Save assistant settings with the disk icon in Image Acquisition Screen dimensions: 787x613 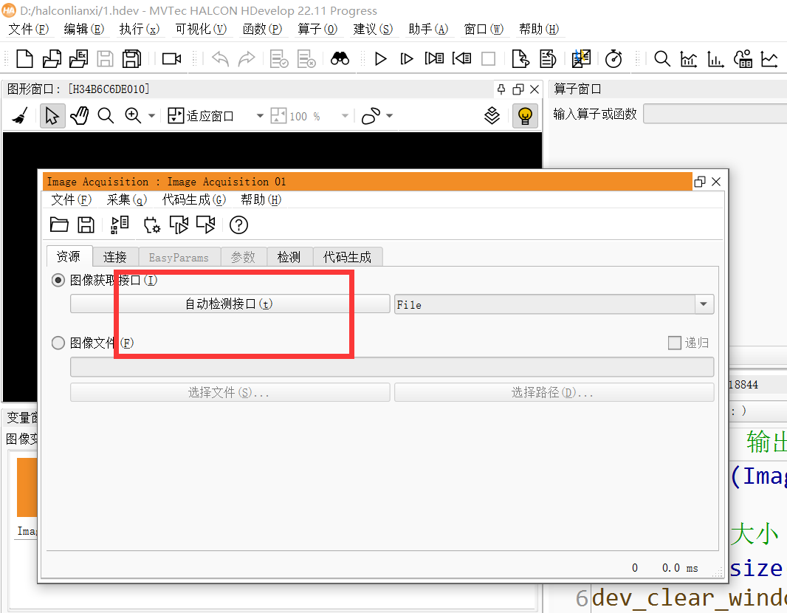tap(86, 225)
